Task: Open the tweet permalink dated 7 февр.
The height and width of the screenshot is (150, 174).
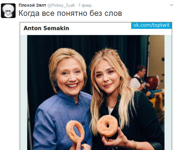Action: [x=85, y=5]
